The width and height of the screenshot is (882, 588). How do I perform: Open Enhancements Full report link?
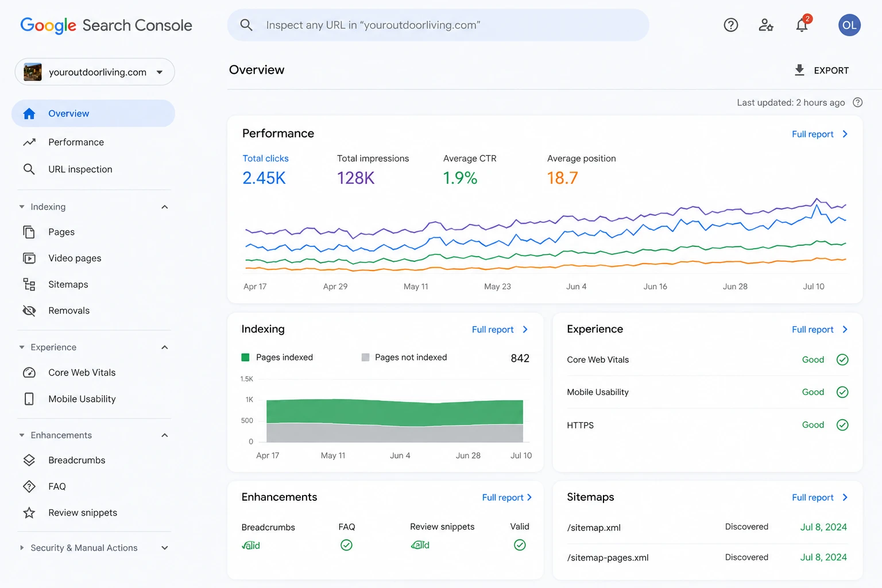click(507, 497)
